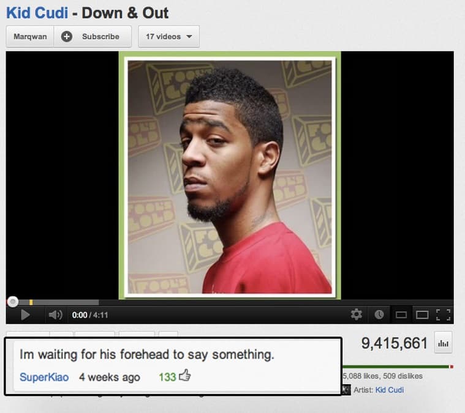Play the Down & Out video

26,314
